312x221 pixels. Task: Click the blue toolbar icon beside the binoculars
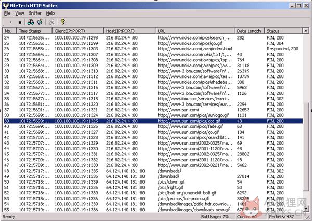pyautogui.click(x=40, y=22)
